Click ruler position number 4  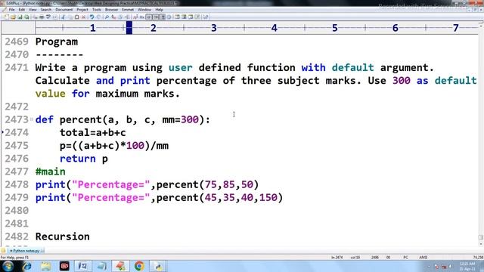pyautogui.click(x=274, y=28)
